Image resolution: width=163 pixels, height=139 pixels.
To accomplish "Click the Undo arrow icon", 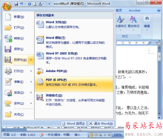I will pyautogui.click(x=22, y=4).
